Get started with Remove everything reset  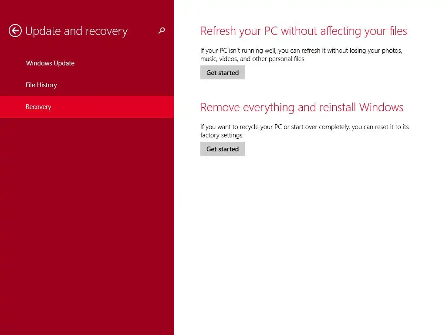(223, 149)
